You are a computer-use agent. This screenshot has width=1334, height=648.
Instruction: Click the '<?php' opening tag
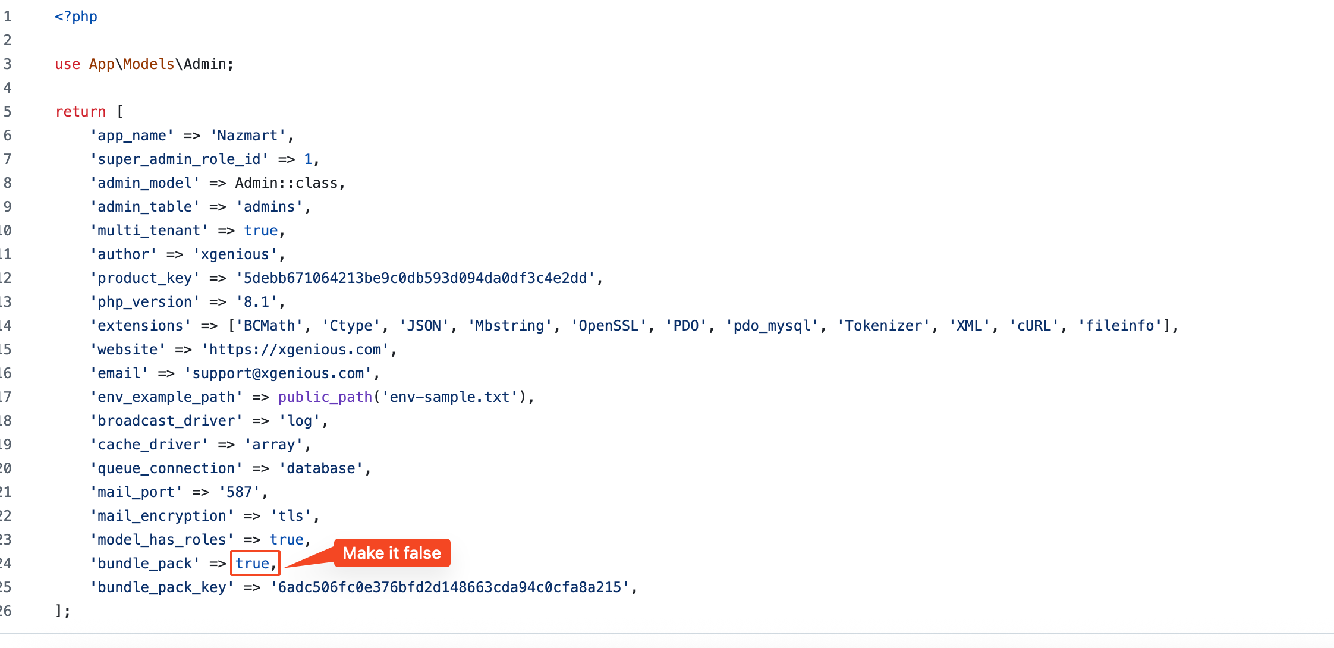[x=76, y=17]
